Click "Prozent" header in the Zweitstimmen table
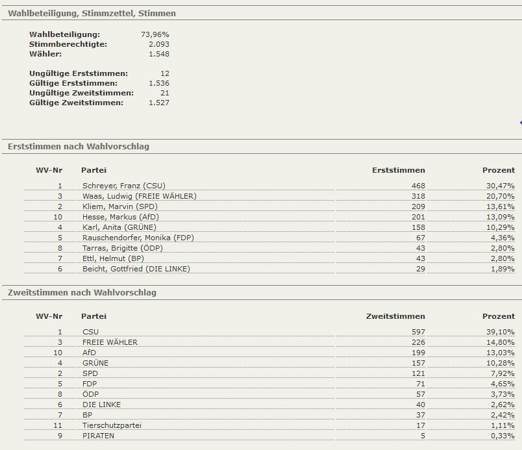The height and width of the screenshot is (450, 522). (499, 316)
